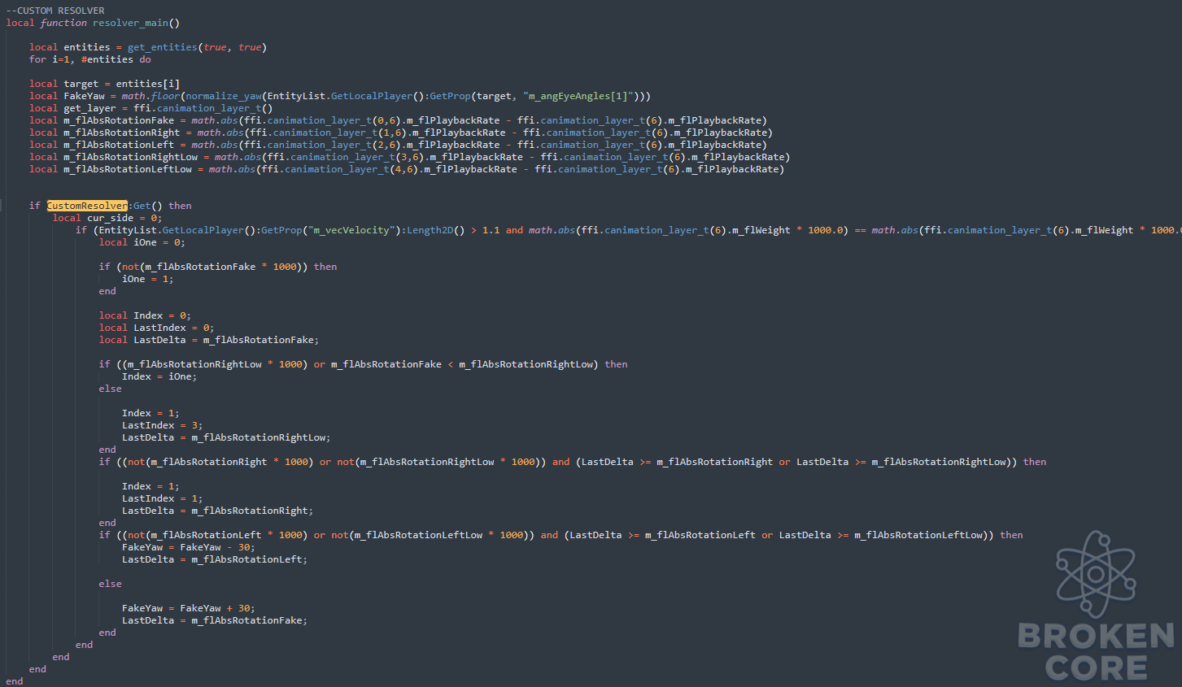
Task: Click the "LastIndex = 1;" assignment
Action: 163,498
